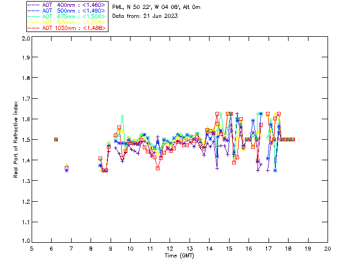Click the y-axis tick label 1.9
337x269 pixels.
coord(26,57)
